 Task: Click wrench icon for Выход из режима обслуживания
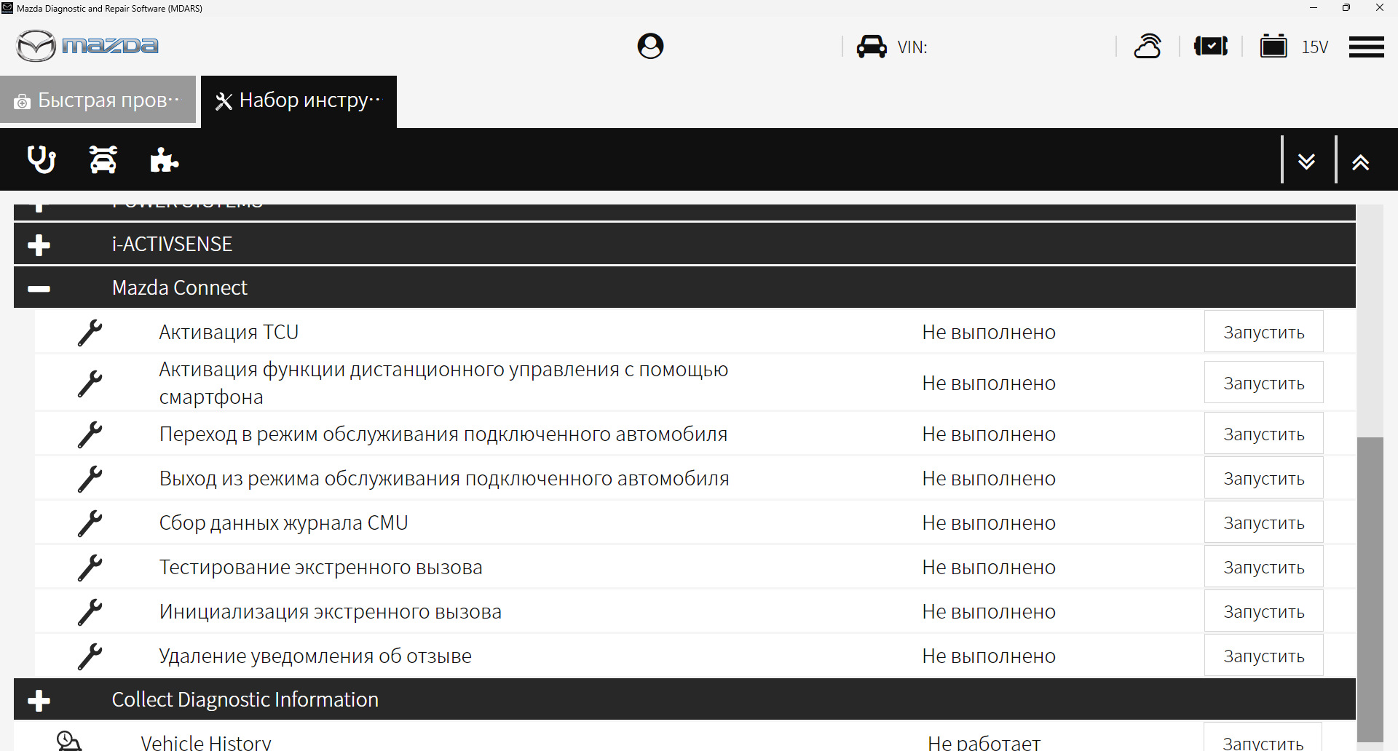[x=90, y=479]
